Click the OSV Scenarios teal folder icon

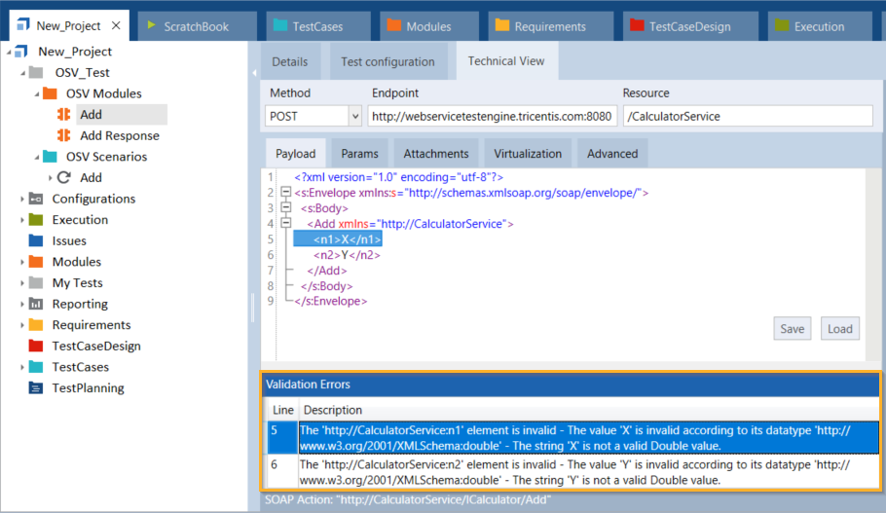[x=50, y=157]
